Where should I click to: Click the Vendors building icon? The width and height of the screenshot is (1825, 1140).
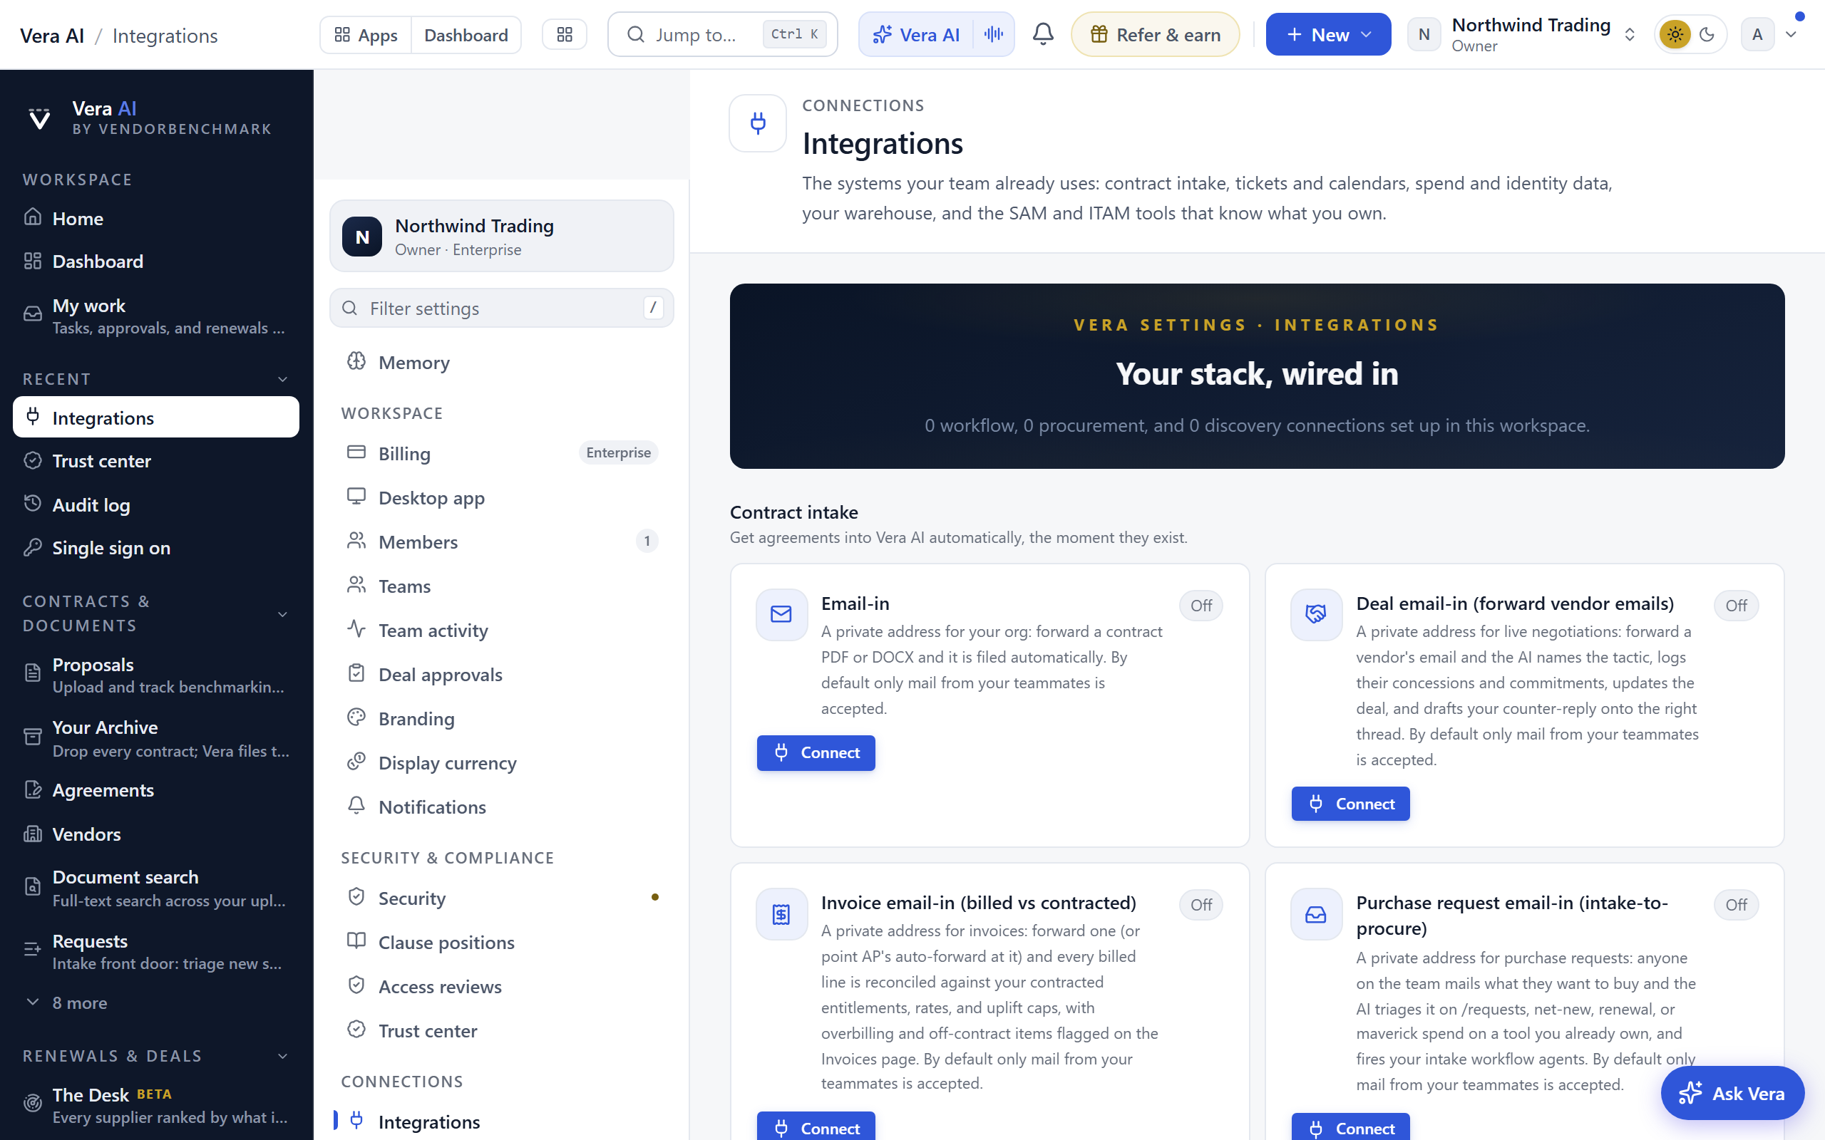tap(32, 834)
